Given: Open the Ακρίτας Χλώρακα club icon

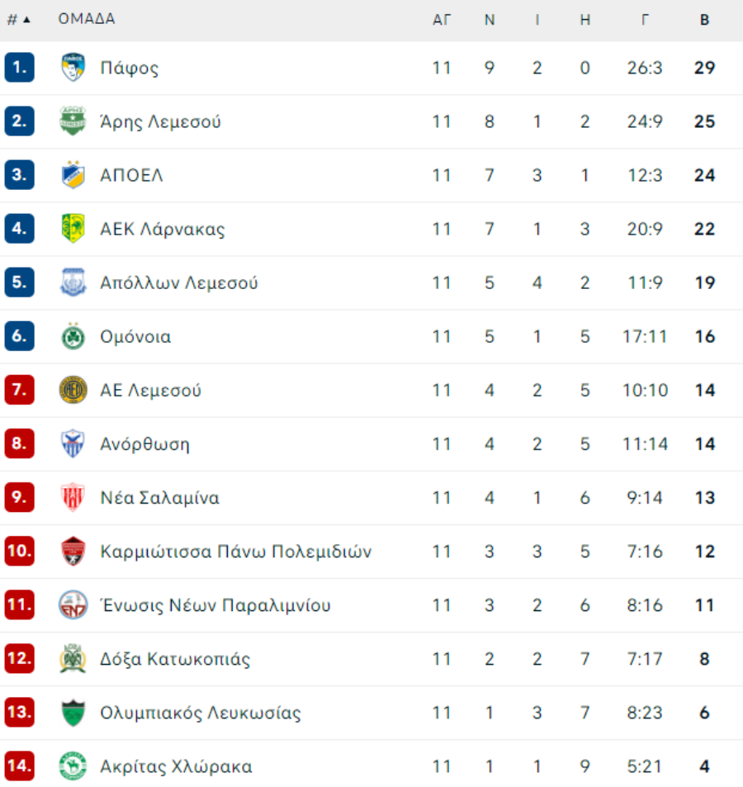Looking at the screenshot, I should (x=73, y=766).
